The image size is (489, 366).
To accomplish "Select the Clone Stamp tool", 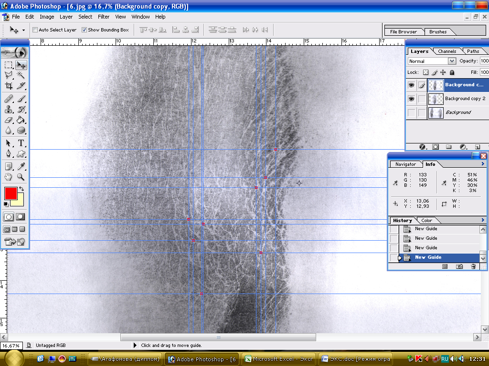I will click(x=9, y=109).
